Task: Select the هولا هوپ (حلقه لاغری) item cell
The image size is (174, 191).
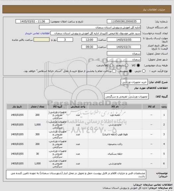Action: coord(115,134)
